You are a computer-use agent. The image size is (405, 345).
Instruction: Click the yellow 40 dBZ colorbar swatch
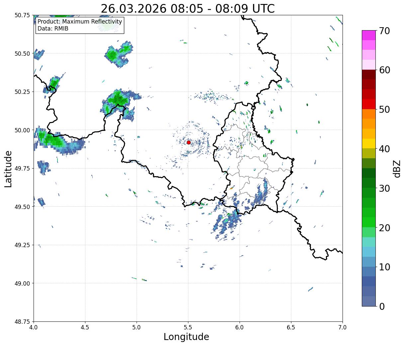(369, 144)
